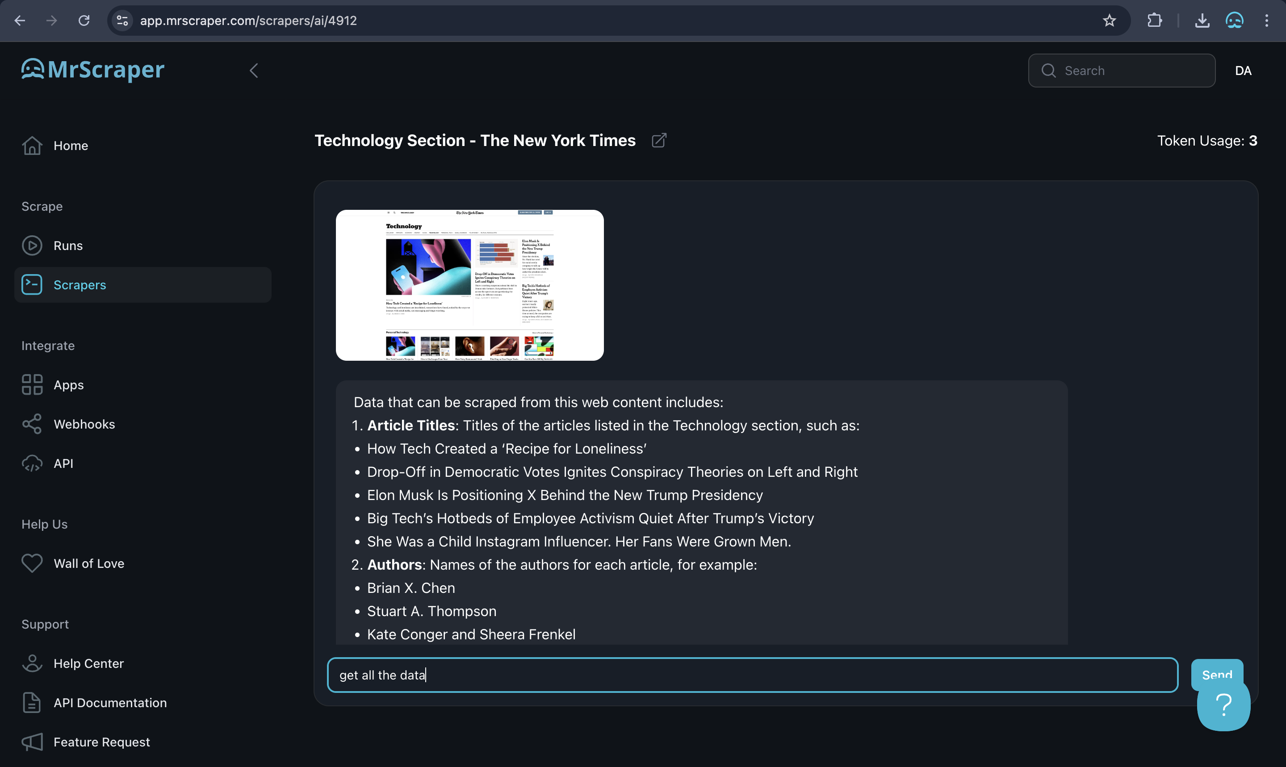Click author 'Brian X. Chen'
Image resolution: width=1286 pixels, height=767 pixels.
tap(411, 588)
